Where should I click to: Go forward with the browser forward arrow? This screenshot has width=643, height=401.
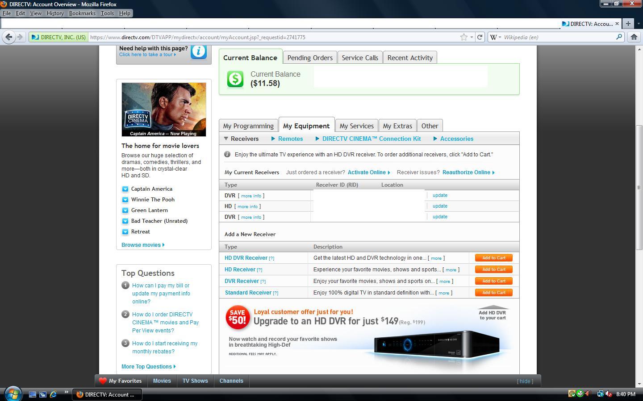point(20,37)
